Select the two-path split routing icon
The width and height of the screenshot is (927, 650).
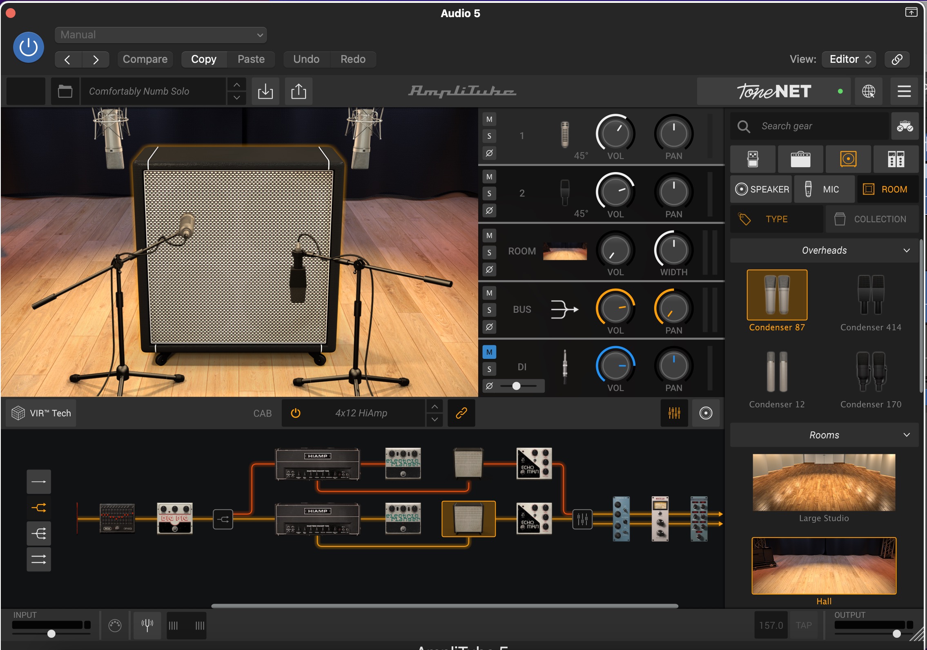39,508
